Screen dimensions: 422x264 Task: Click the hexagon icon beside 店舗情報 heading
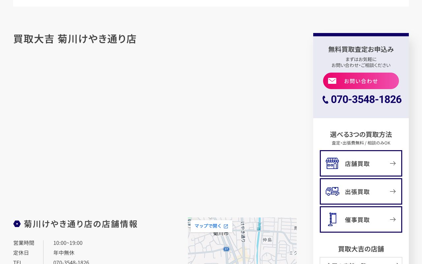(17, 224)
